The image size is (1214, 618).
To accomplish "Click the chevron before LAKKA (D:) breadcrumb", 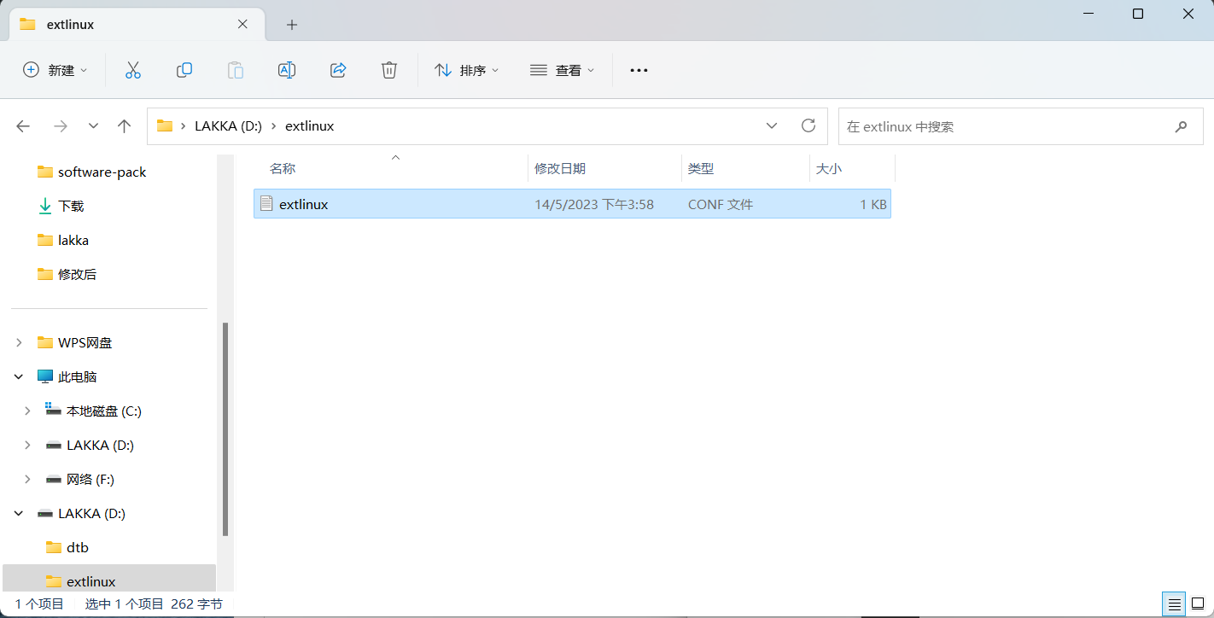I will 184,126.
